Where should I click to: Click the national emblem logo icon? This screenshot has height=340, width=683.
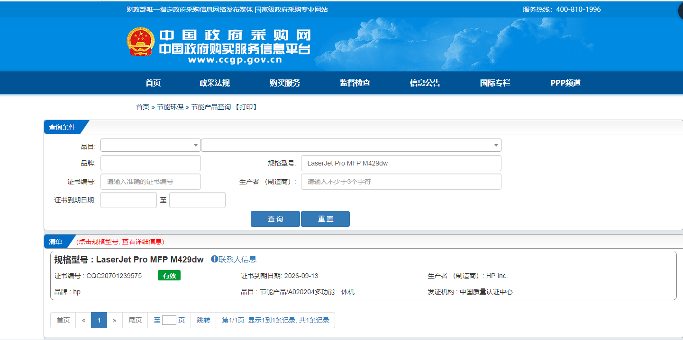pyautogui.click(x=140, y=42)
